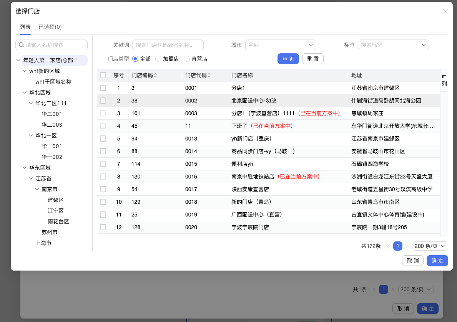The width and height of the screenshot is (457, 322).
Task: Check the row for 广西配送中心（直营）
Action: point(103,215)
